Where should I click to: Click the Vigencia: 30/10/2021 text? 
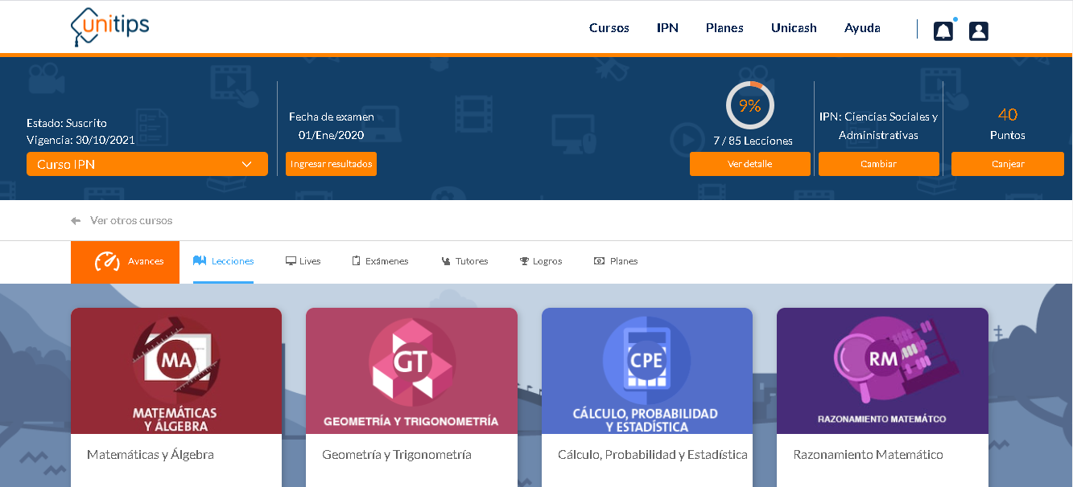click(x=80, y=140)
